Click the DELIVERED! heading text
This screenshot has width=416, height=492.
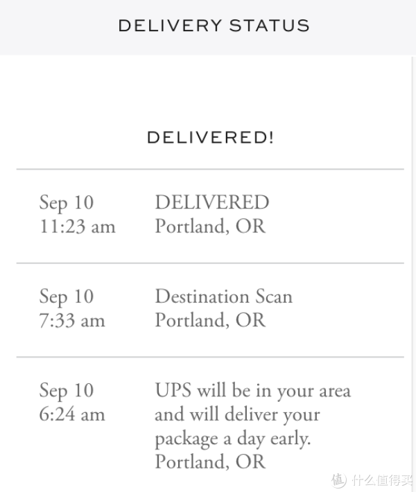tap(210, 137)
